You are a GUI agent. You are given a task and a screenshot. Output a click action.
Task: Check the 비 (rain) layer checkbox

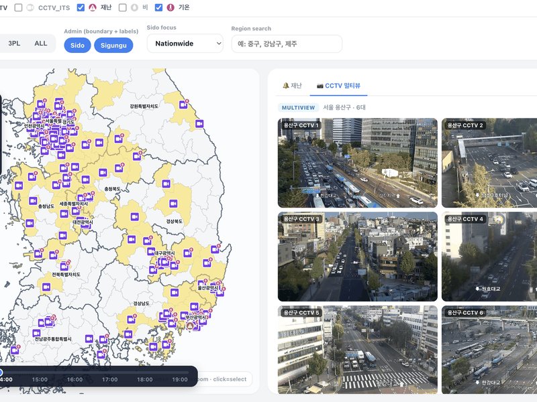click(x=122, y=7)
